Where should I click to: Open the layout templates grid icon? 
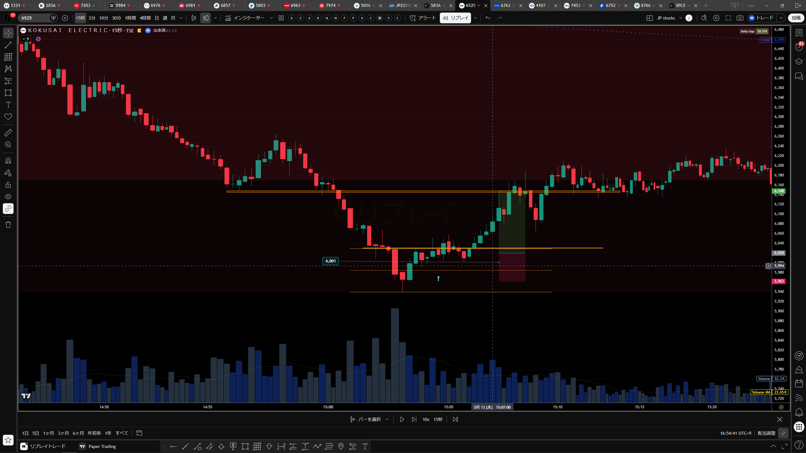[281, 18]
